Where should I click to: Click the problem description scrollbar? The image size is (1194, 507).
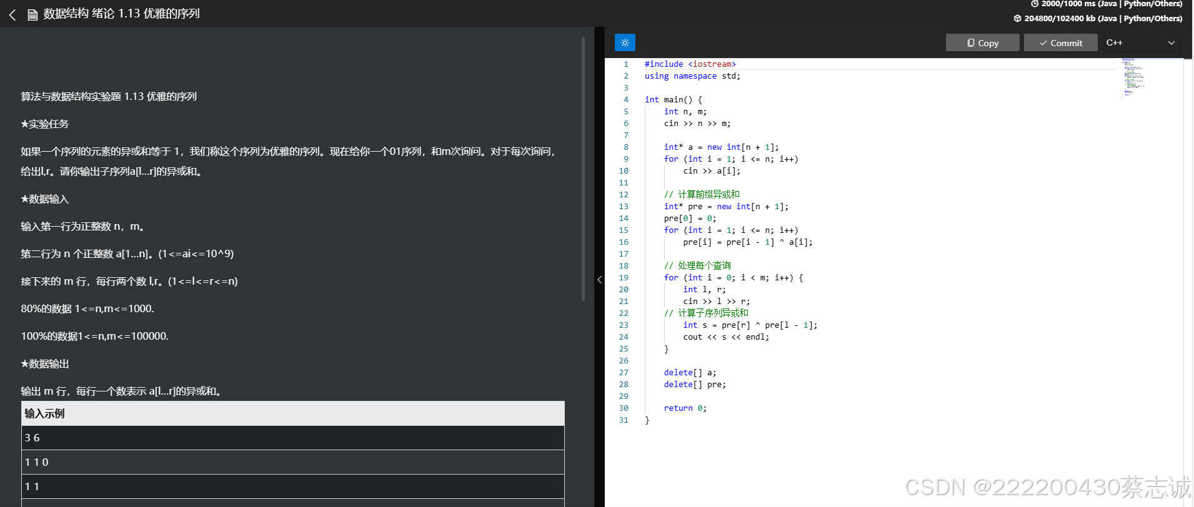coord(583,169)
